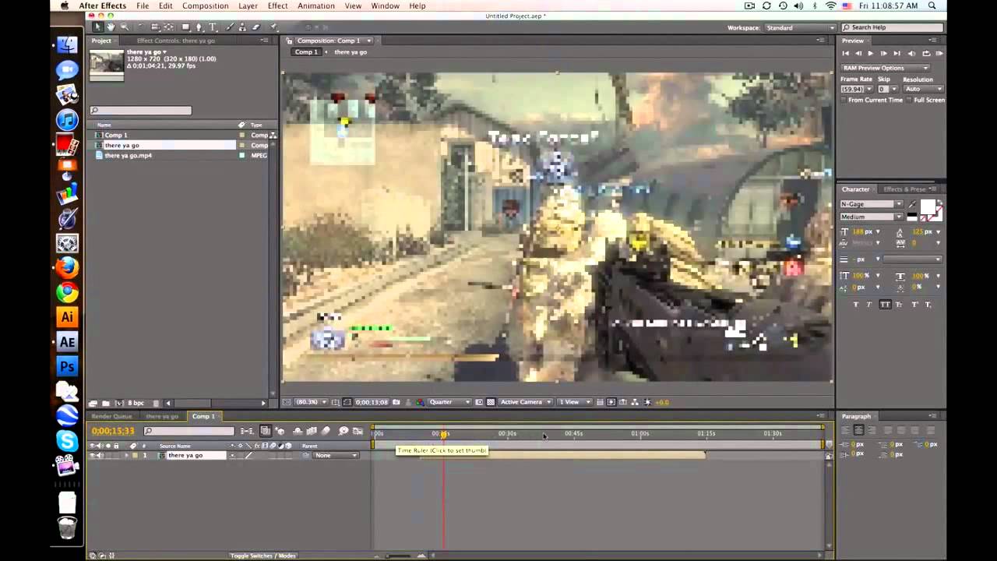This screenshot has height=561, width=997.
Task: Select the Eraser tool
Action: 255,27
